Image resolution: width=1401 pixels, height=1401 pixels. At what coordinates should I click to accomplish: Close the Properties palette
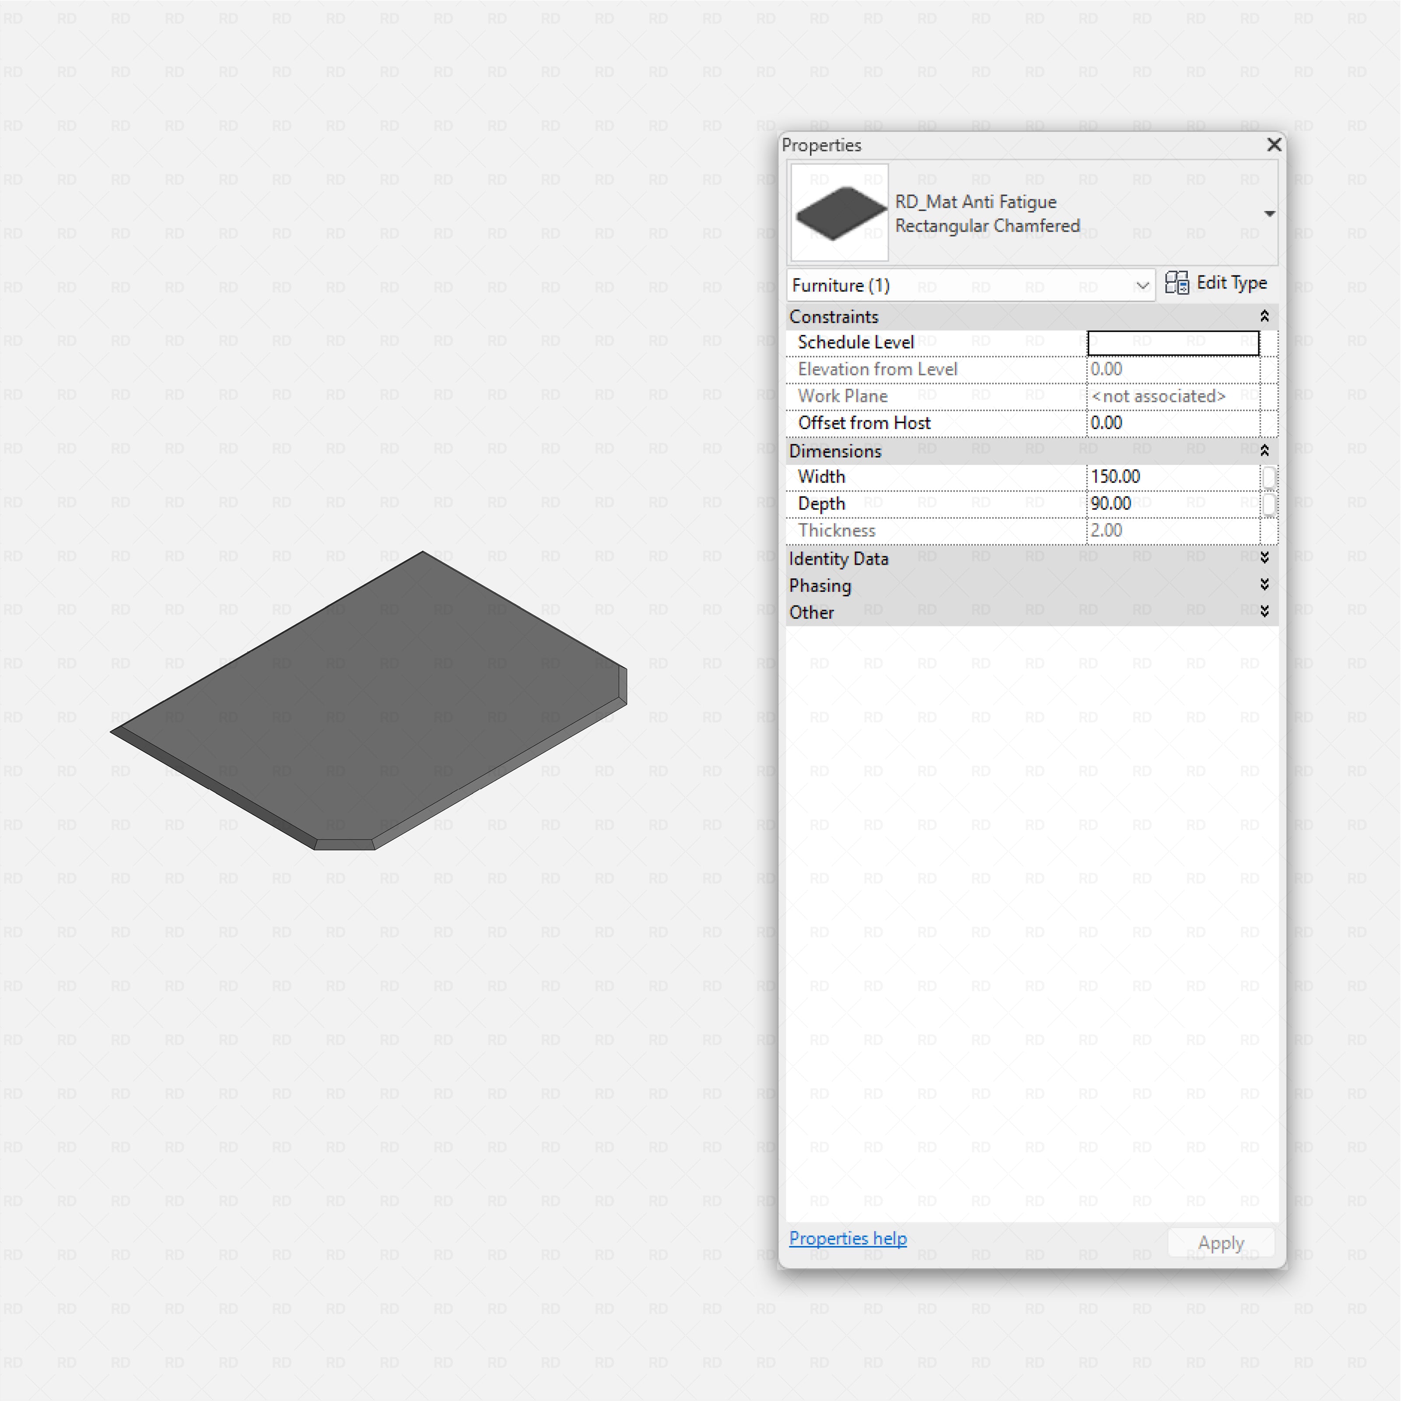(x=1273, y=145)
